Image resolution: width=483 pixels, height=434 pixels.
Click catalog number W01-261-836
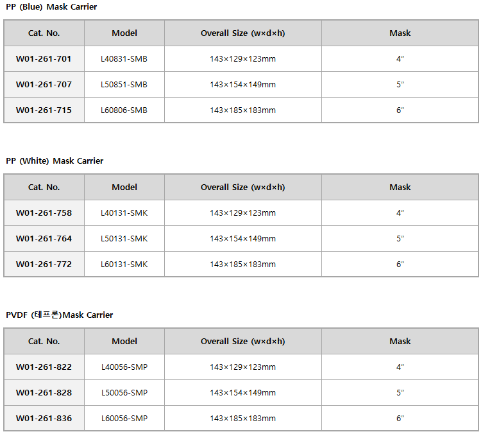point(44,419)
